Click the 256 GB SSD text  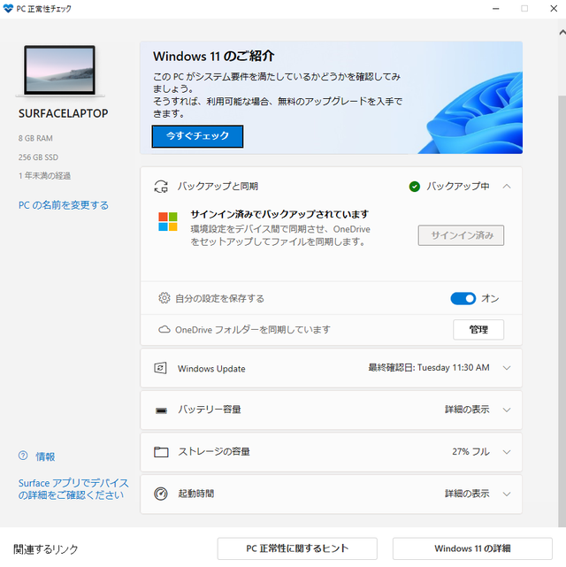(38, 157)
